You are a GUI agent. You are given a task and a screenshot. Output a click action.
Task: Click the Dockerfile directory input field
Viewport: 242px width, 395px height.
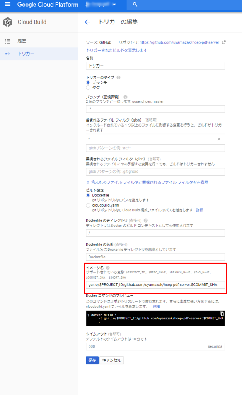pyautogui.click(x=155, y=233)
